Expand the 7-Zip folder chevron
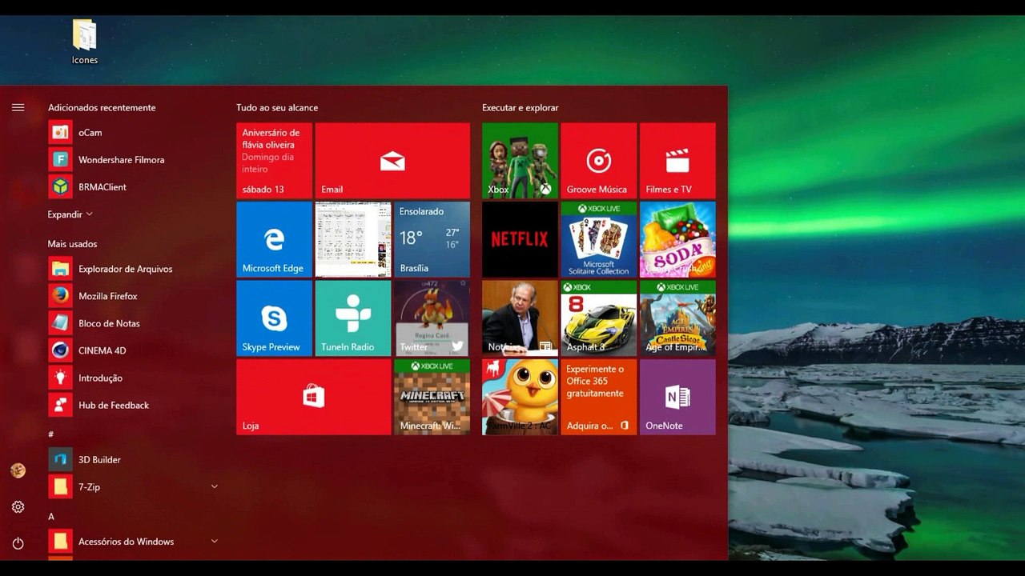Screen dimensions: 1025x576 pyautogui.click(x=214, y=486)
